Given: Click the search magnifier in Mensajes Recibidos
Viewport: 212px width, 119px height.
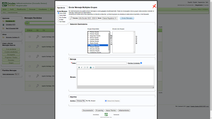Looking at the screenshot, I should click(x=27, y=23).
